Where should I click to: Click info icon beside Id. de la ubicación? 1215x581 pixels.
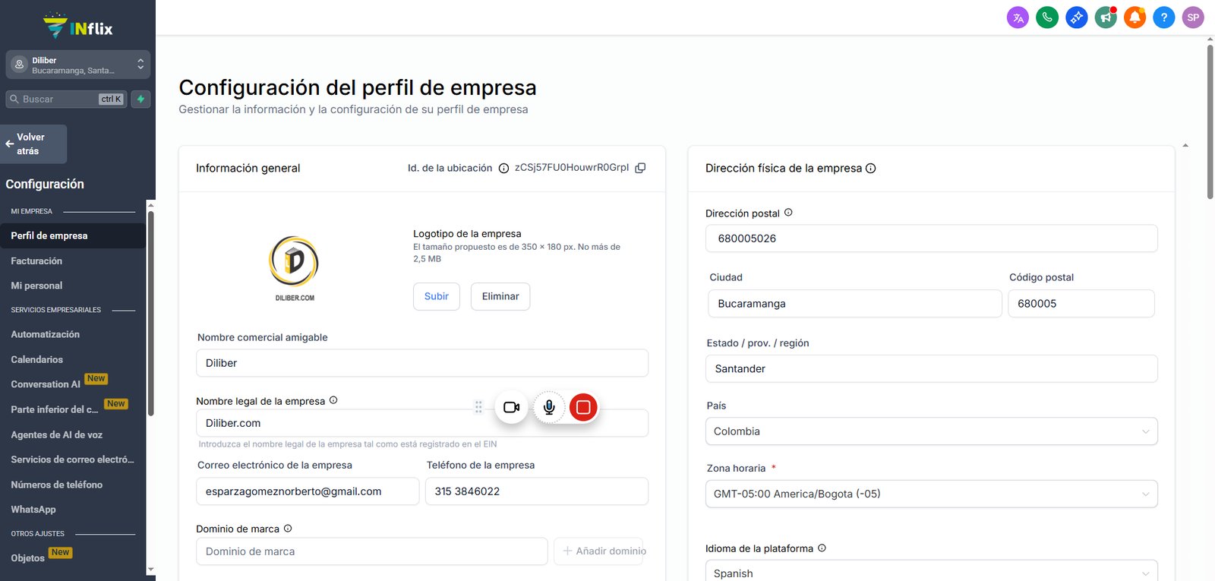[x=503, y=169]
